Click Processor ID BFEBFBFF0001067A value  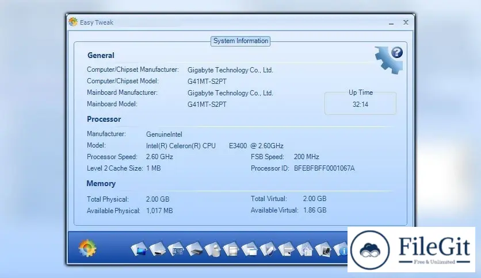click(325, 168)
